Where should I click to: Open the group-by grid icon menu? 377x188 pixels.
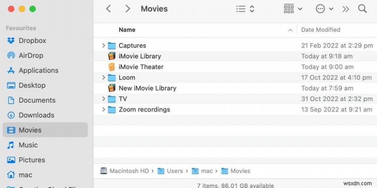[289, 9]
